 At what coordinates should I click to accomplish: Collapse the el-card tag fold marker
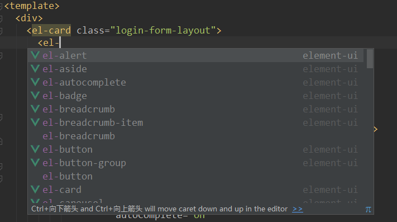click(1, 31)
